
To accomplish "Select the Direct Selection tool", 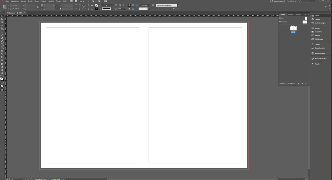I will pos(2,19).
